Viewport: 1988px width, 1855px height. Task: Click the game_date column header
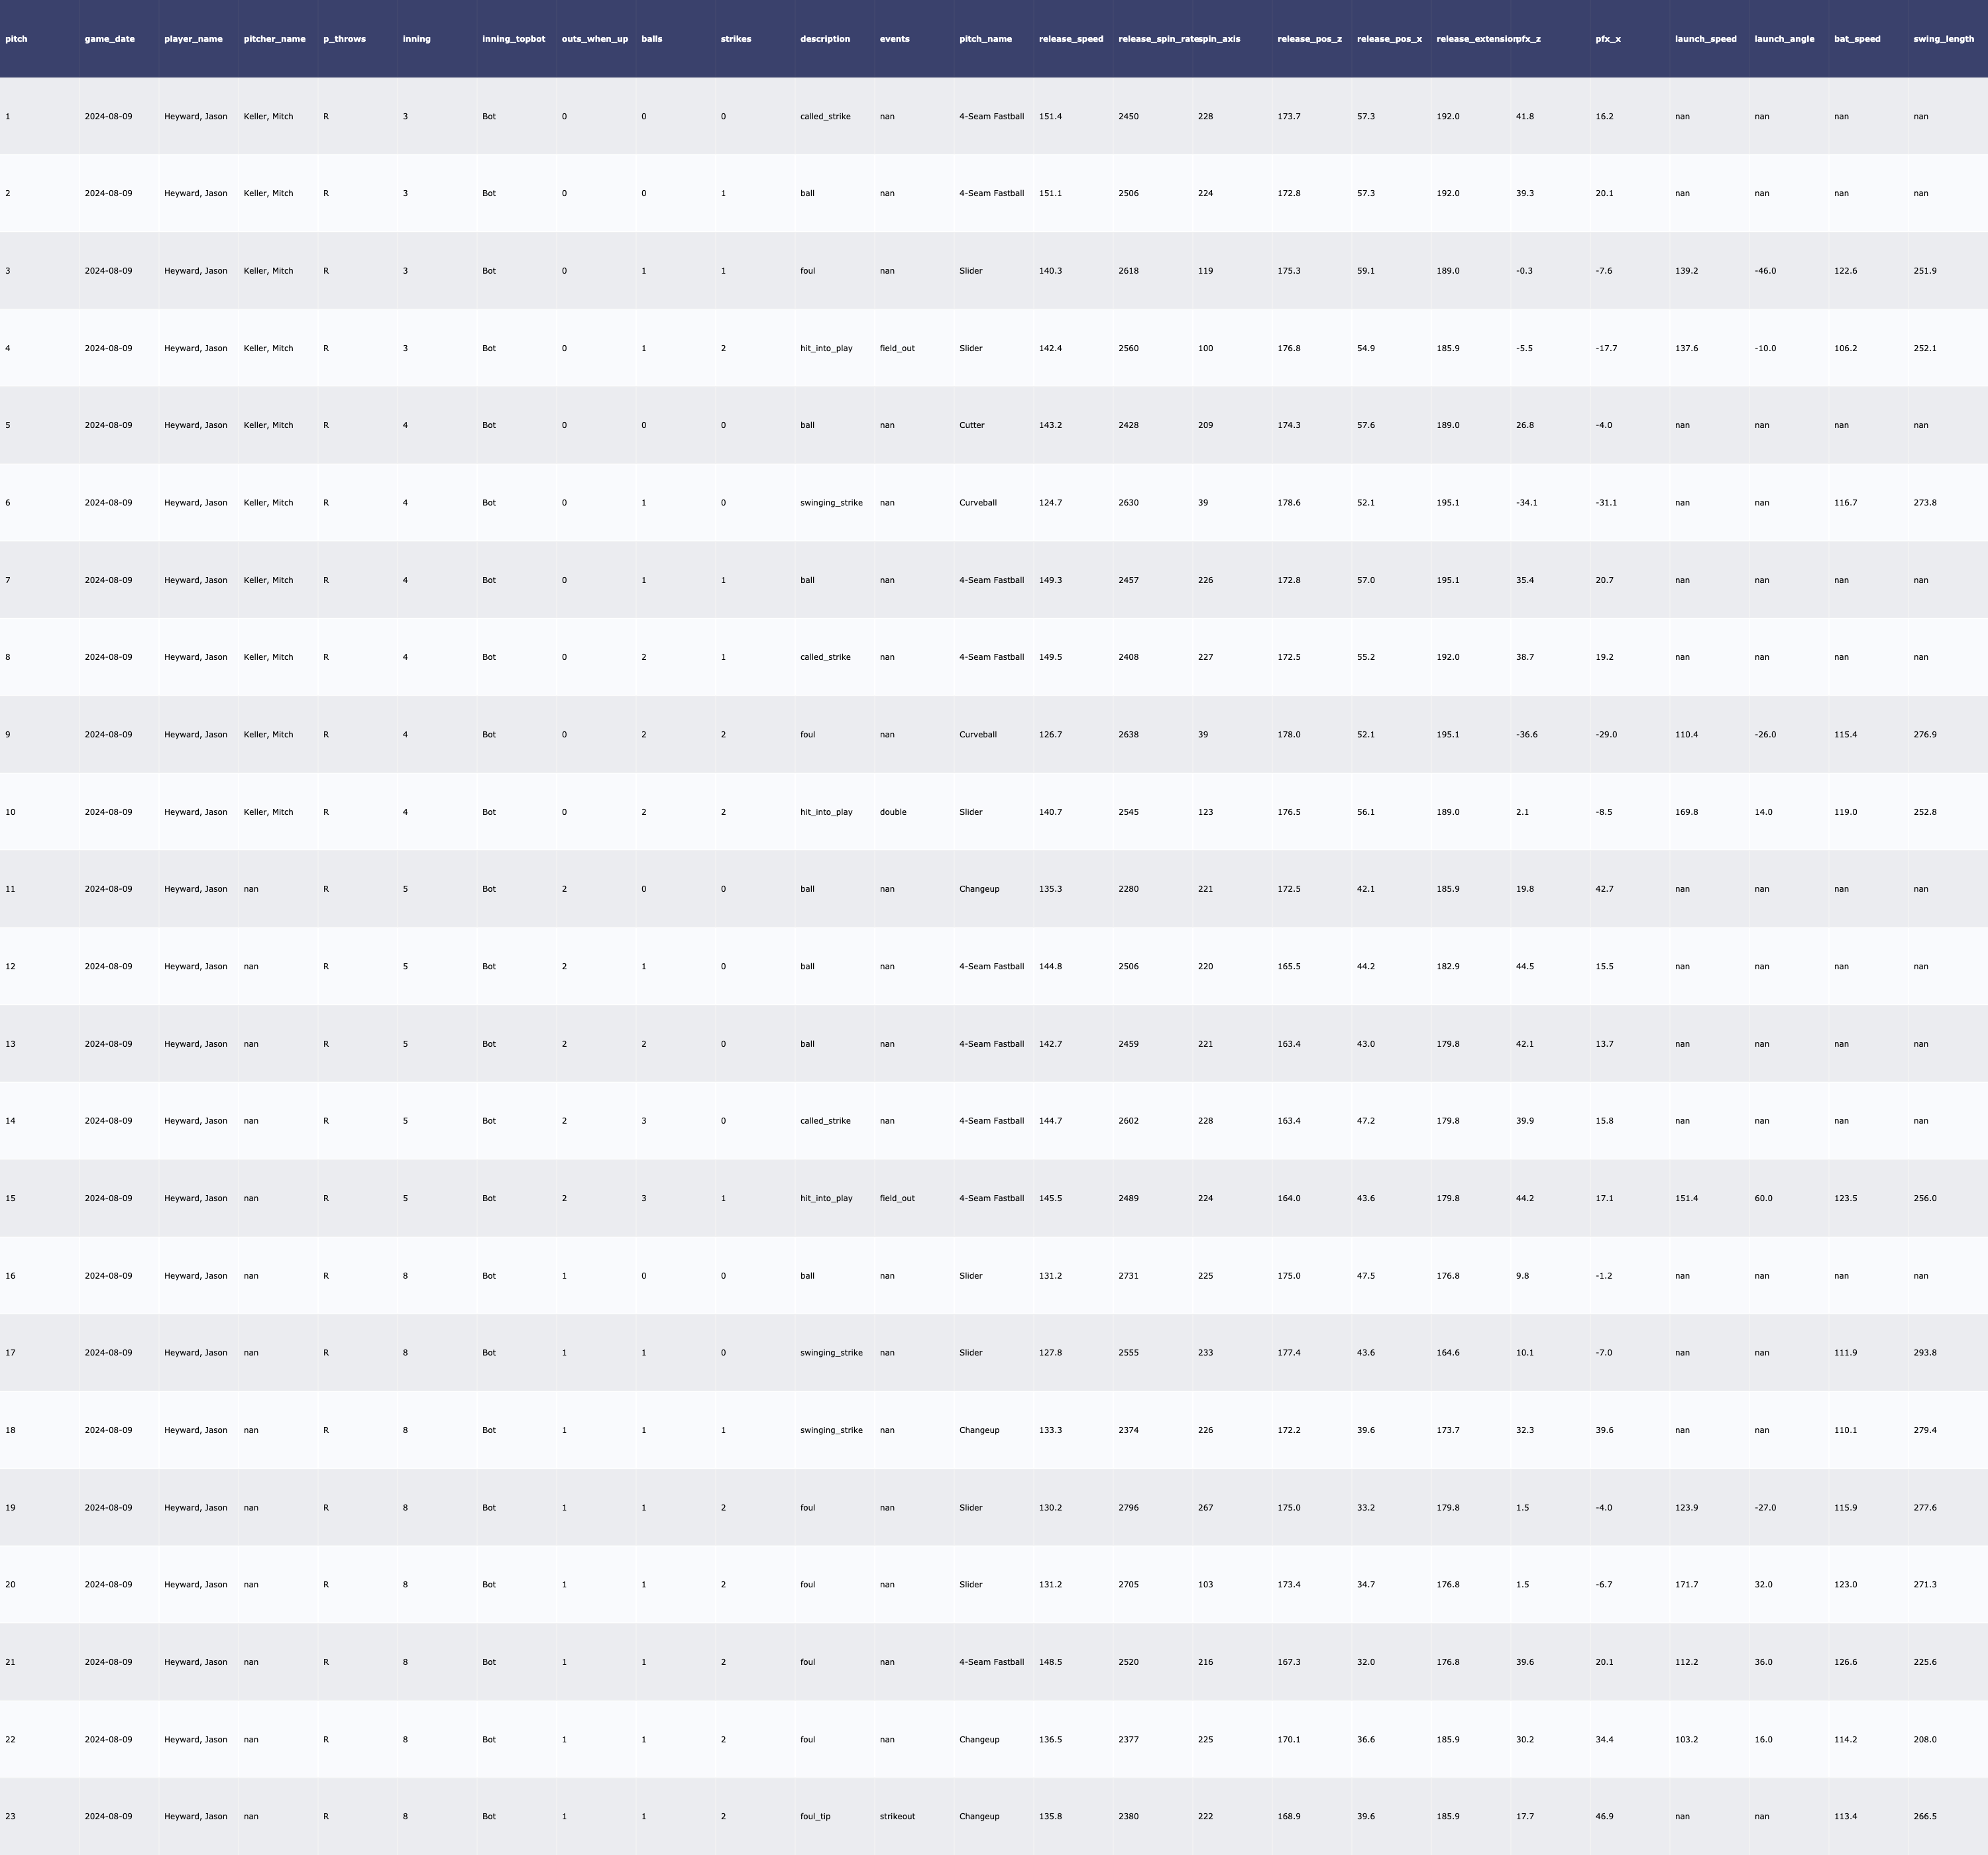(109, 39)
